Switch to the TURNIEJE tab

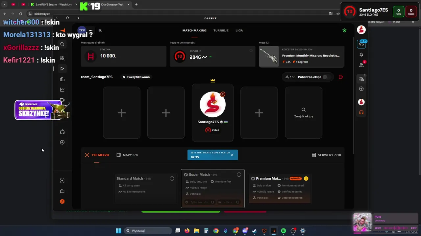coord(221,30)
